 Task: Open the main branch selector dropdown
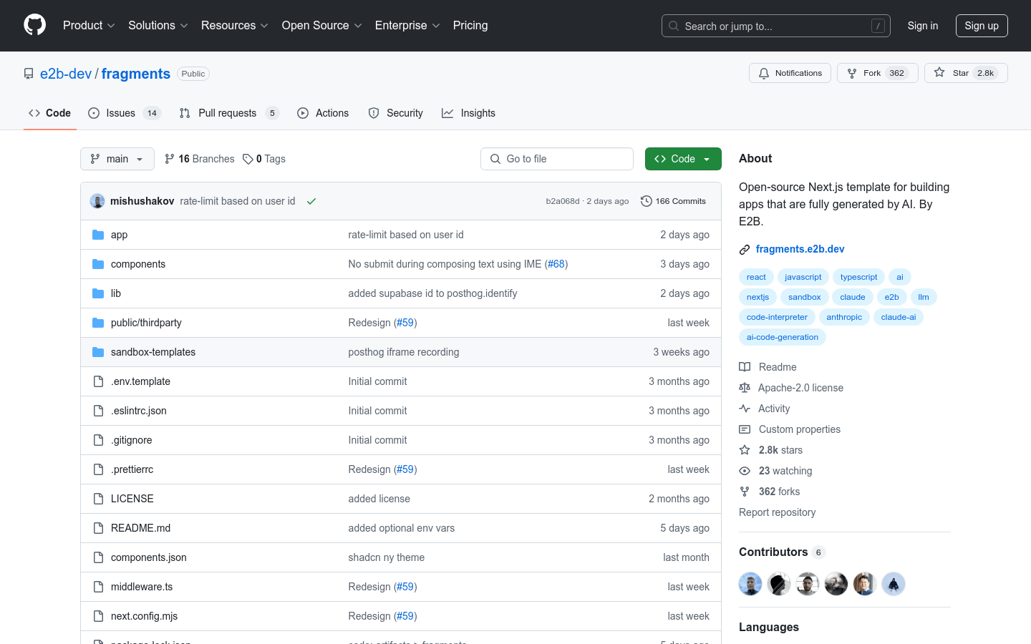tap(117, 159)
